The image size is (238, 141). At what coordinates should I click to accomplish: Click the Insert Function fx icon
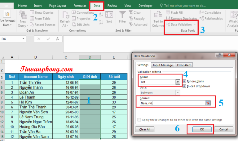coord(57,39)
